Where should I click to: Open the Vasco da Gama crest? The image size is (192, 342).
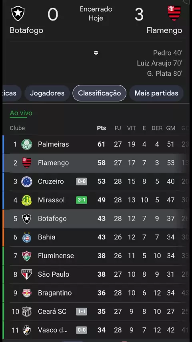coord(26,330)
